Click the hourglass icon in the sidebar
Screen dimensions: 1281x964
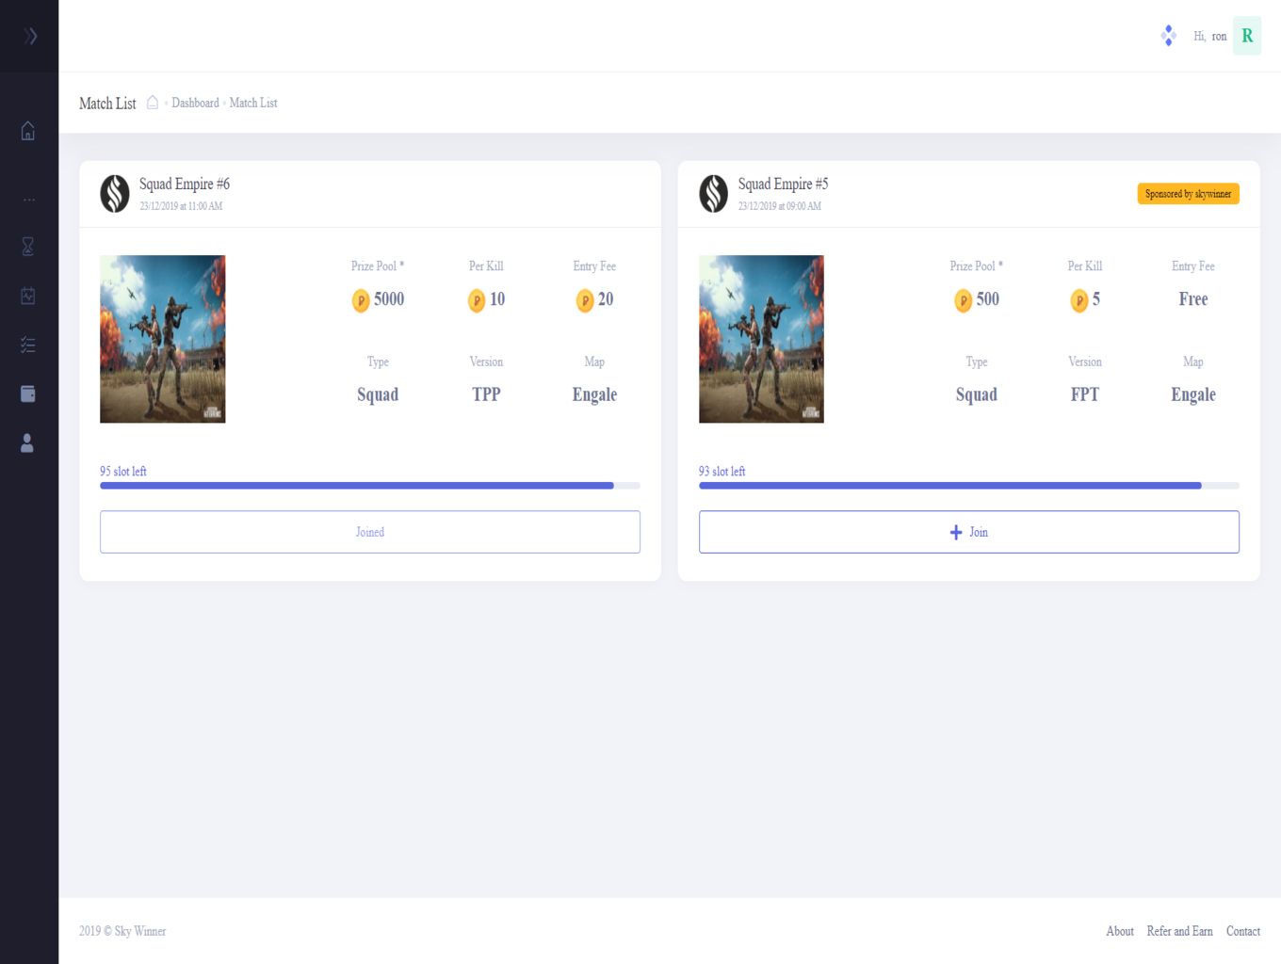coord(28,247)
